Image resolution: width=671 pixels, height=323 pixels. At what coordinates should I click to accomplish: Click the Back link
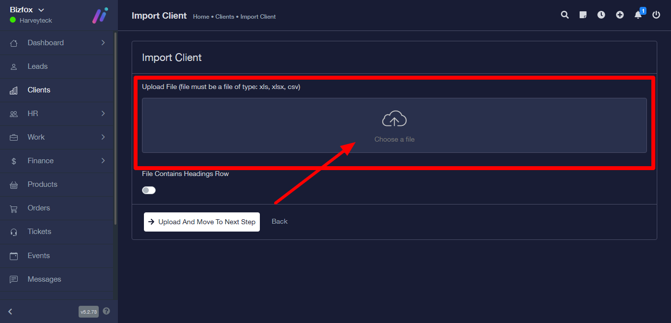[280, 221]
